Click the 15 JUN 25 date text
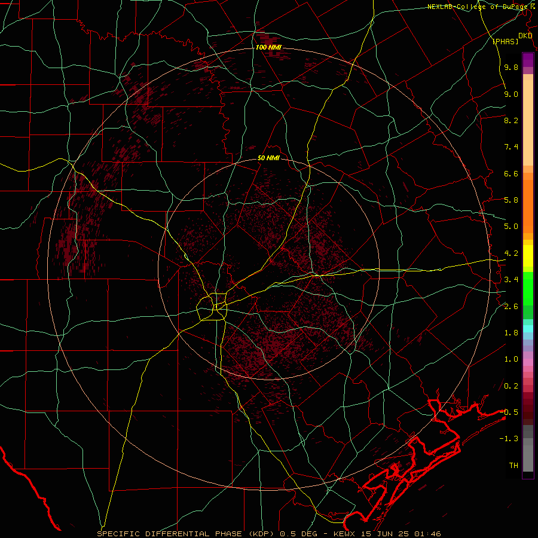The height and width of the screenshot is (538, 538). (x=386, y=534)
